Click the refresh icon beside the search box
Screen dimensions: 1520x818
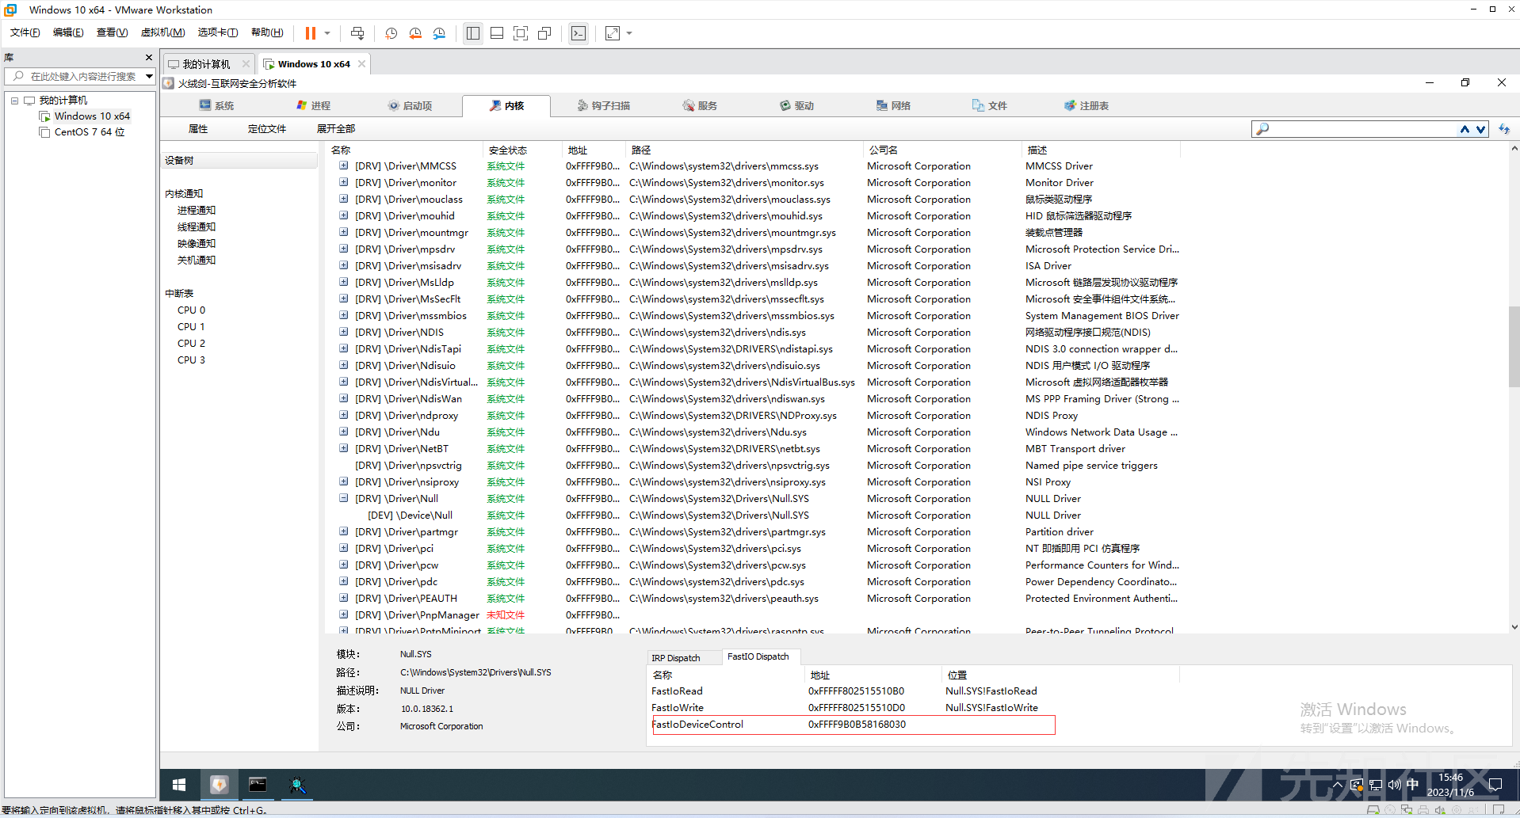coord(1503,129)
